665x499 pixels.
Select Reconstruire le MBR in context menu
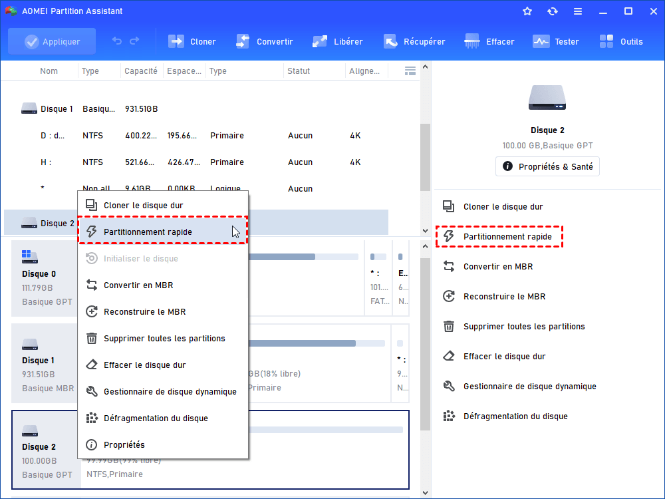(x=163, y=312)
